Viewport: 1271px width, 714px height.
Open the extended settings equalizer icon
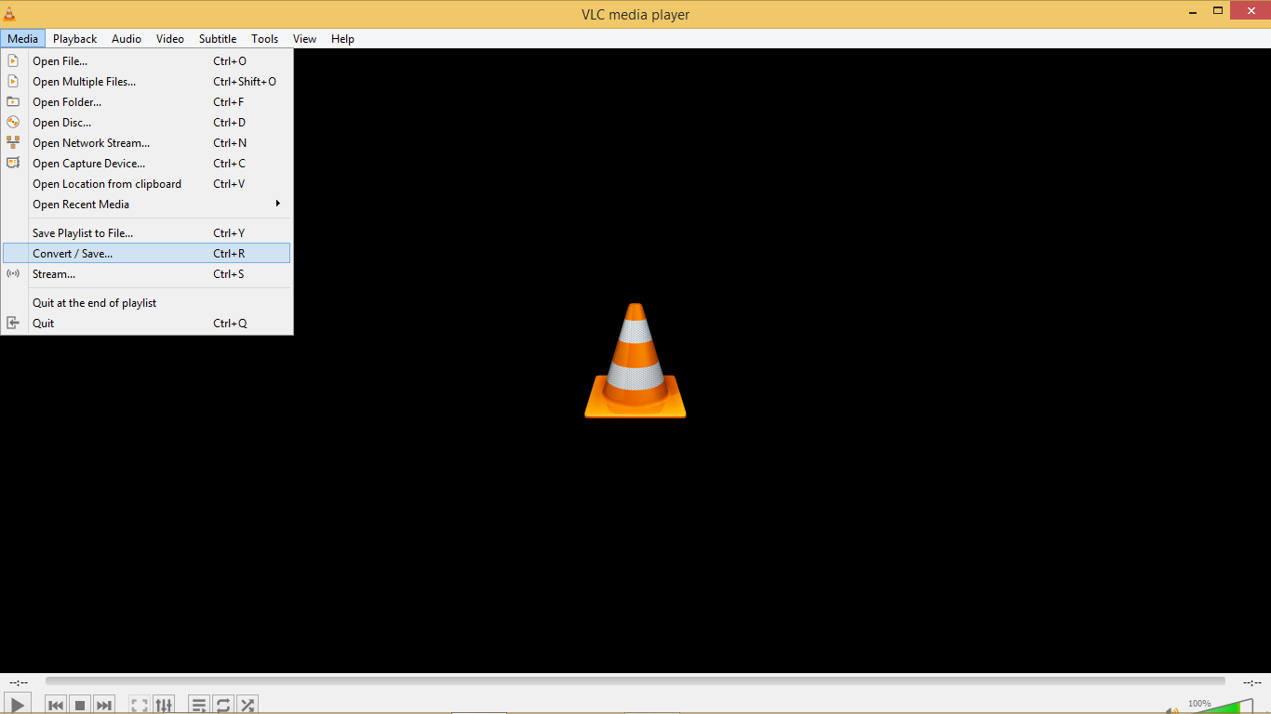tap(164, 705)
